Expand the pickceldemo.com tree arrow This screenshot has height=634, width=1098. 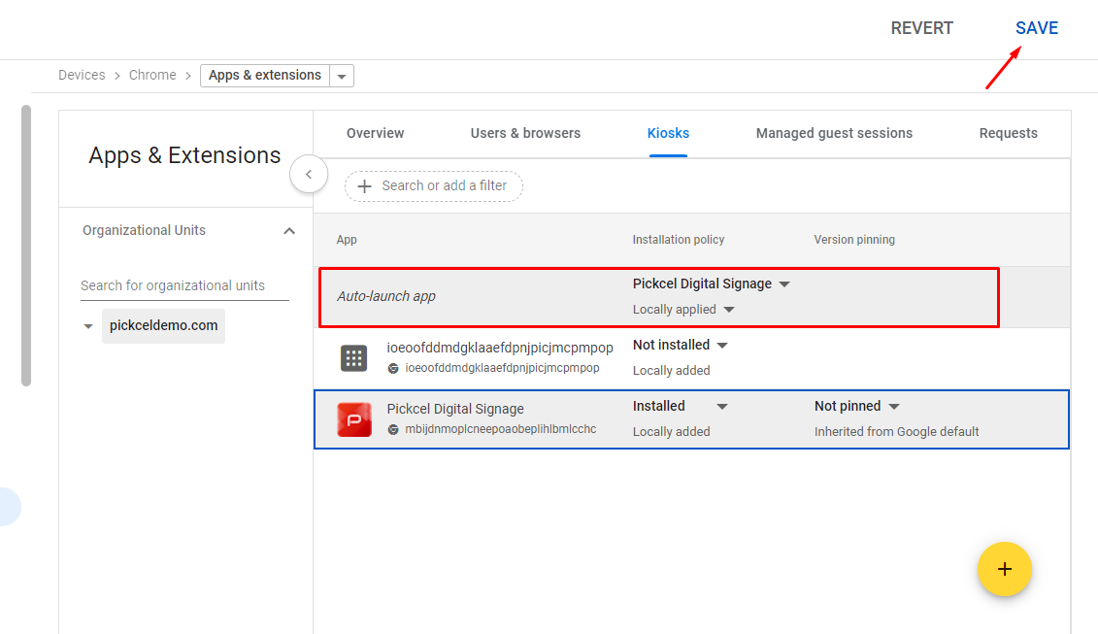click(x=88, y=326)
